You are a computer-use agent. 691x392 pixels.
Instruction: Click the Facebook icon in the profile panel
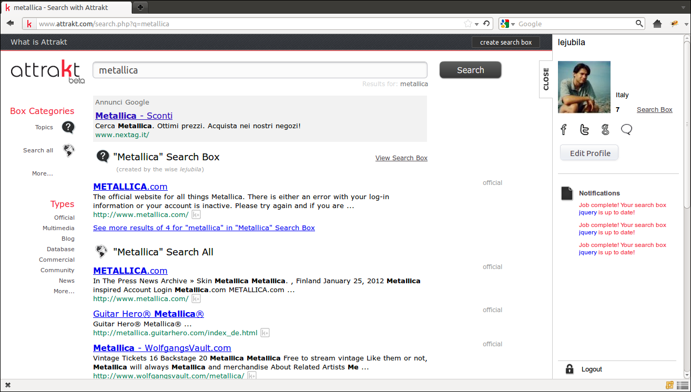pos(564,130)
